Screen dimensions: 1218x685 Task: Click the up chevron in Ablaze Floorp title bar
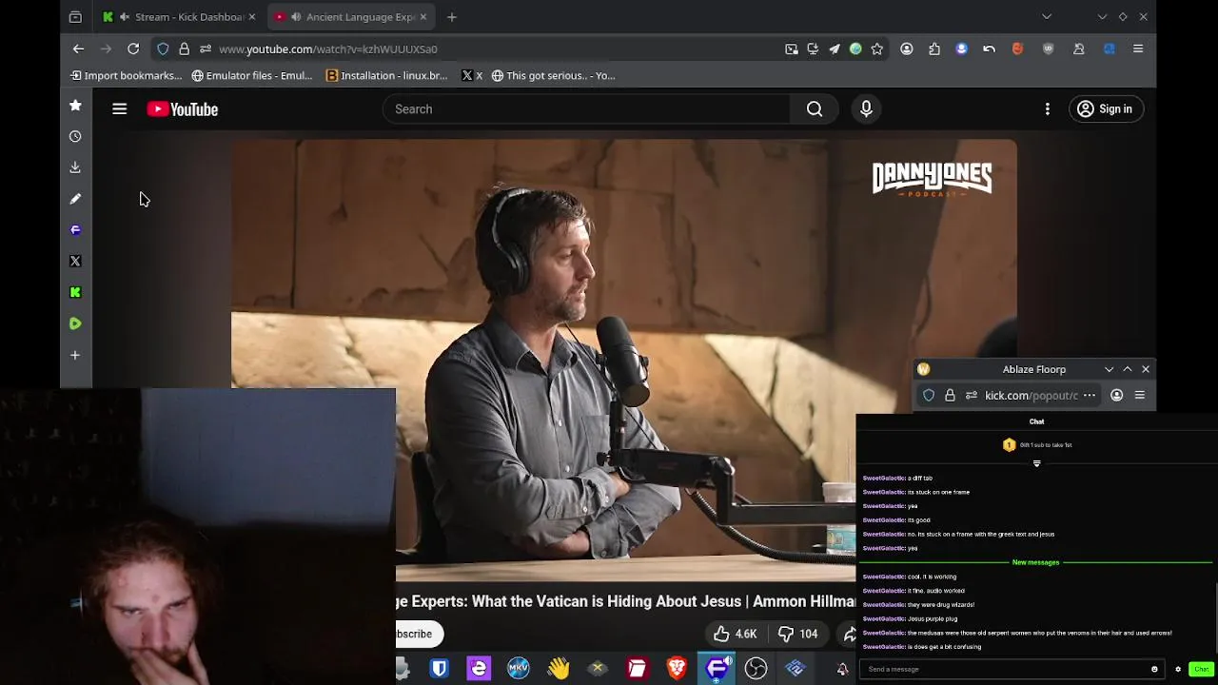1128,369
